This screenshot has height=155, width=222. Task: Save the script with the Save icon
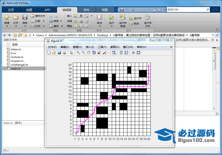coord(25,17)
